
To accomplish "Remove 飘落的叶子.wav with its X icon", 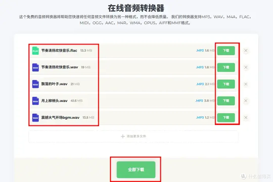I will point(246,84).
